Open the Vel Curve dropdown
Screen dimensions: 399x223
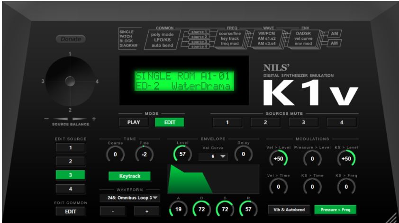coord(213,157)
